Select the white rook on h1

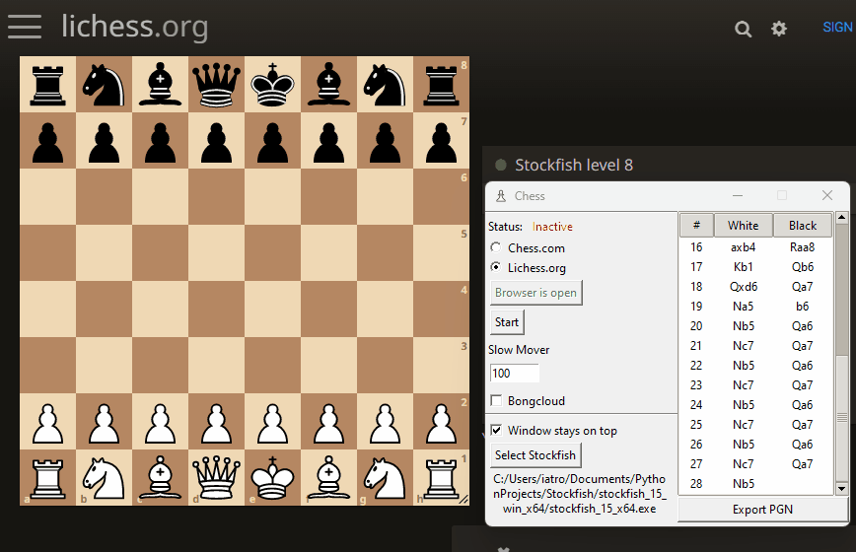click(x=441, y=478)
